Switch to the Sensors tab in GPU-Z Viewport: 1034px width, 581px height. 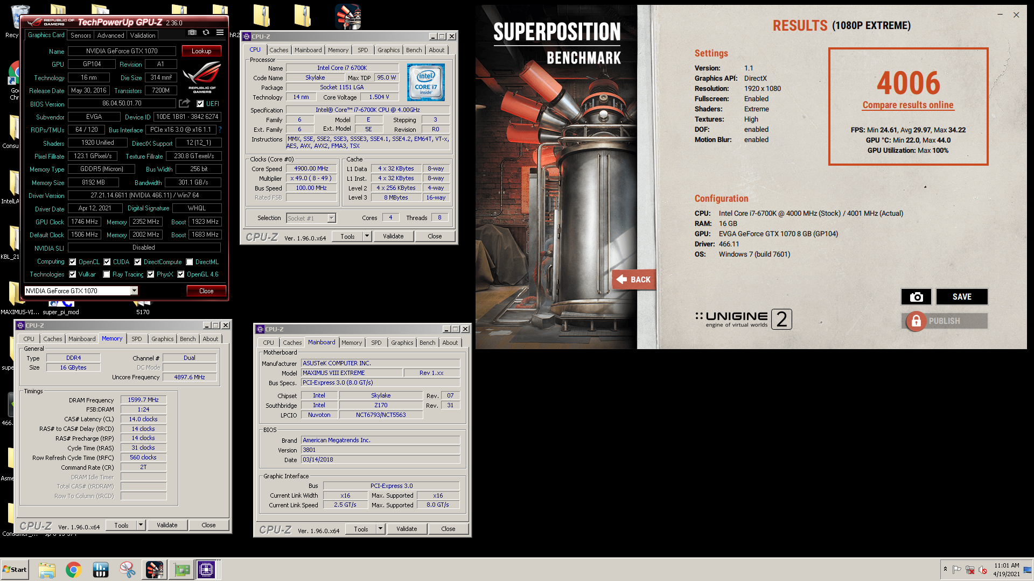[x=81, y=36]
